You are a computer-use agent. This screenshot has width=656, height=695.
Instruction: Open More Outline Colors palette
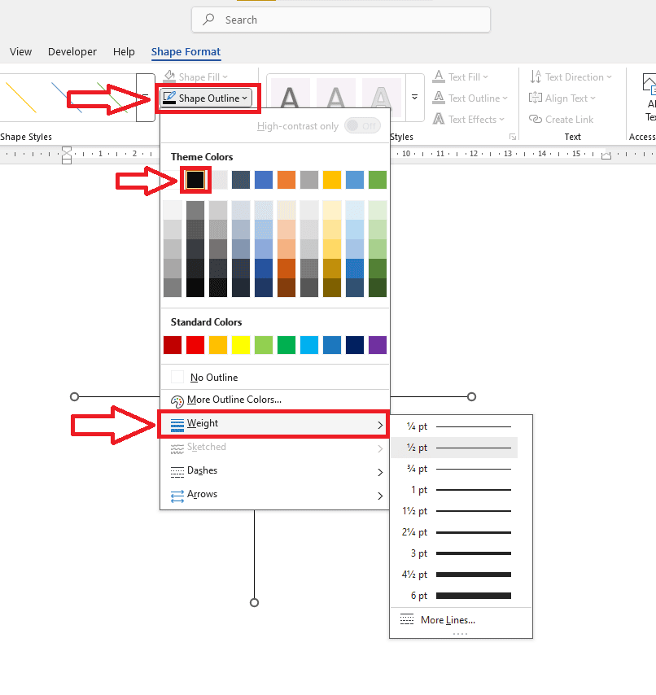click(234, 400)
